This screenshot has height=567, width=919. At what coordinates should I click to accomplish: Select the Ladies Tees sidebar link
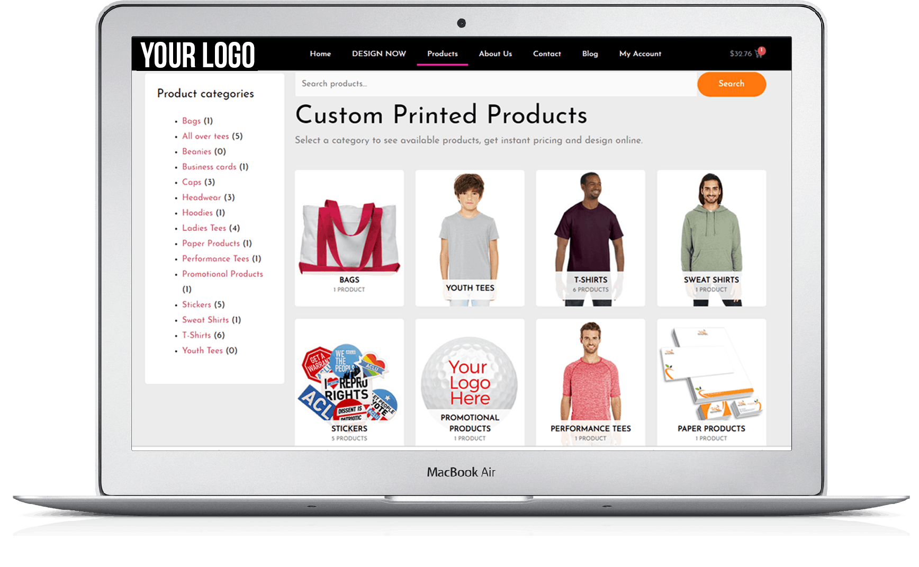click(x=204, y=228)
